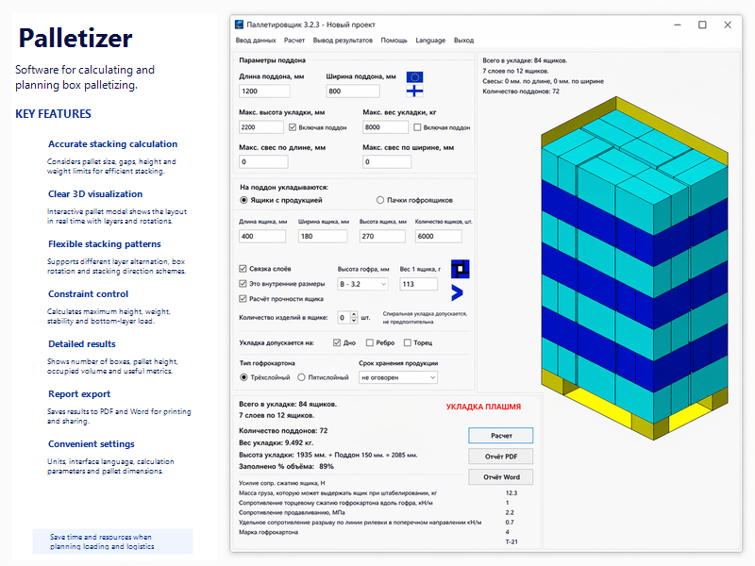Select 'Пачки гофроящиков' radio button
The height and width of the screenshot is (566, 755).
(380, 200)
